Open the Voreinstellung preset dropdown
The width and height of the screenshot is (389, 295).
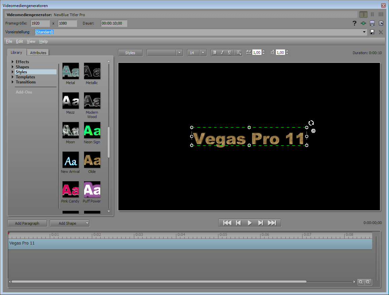tap(364, 32)
